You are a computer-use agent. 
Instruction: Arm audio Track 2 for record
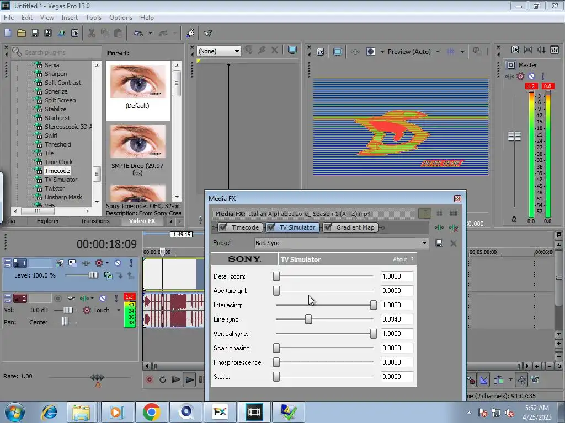coord(57,298)
